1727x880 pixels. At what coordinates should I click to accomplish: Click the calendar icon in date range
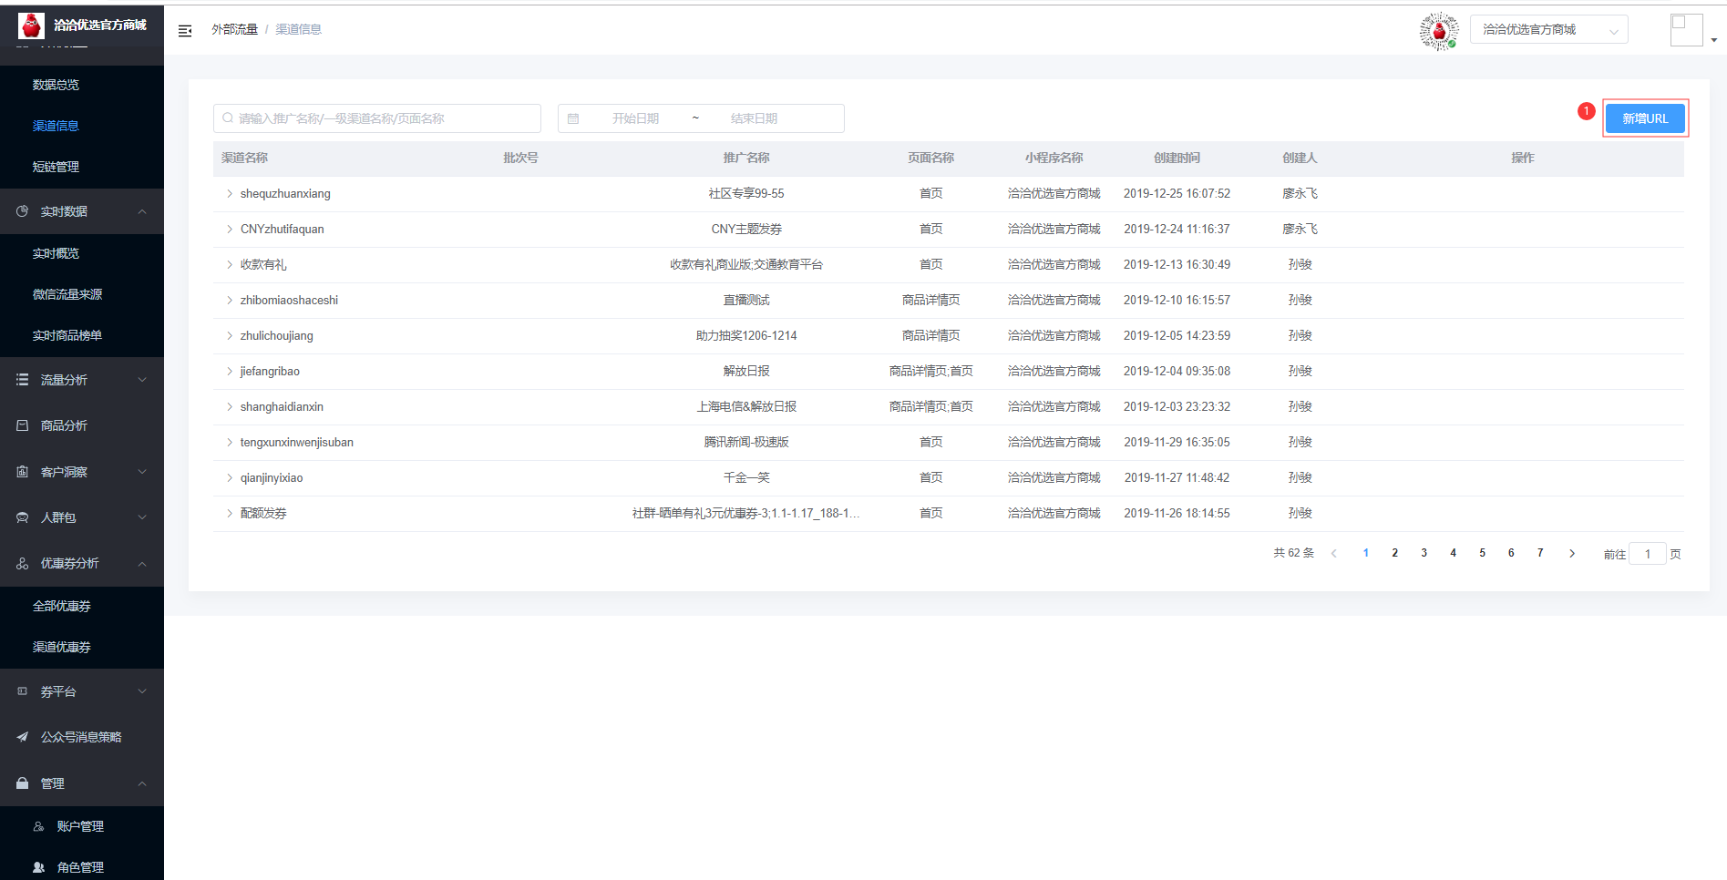point(573,118)
